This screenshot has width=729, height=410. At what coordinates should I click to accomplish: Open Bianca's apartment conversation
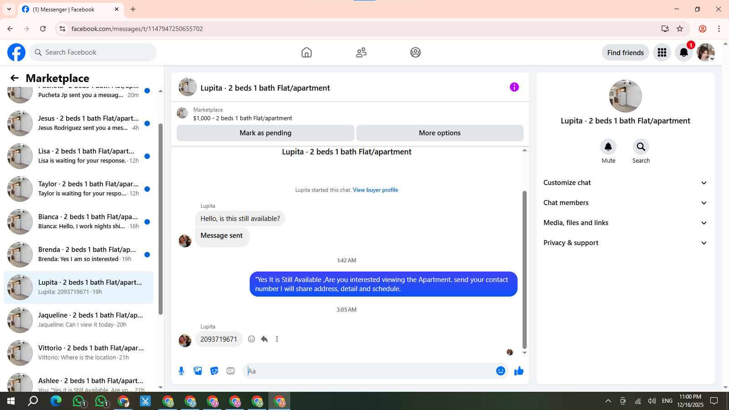click(x=78, y=222)
